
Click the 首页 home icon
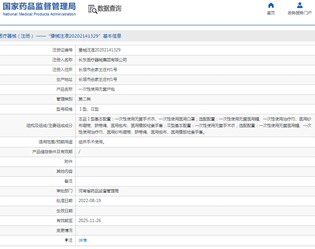(271, 5)
